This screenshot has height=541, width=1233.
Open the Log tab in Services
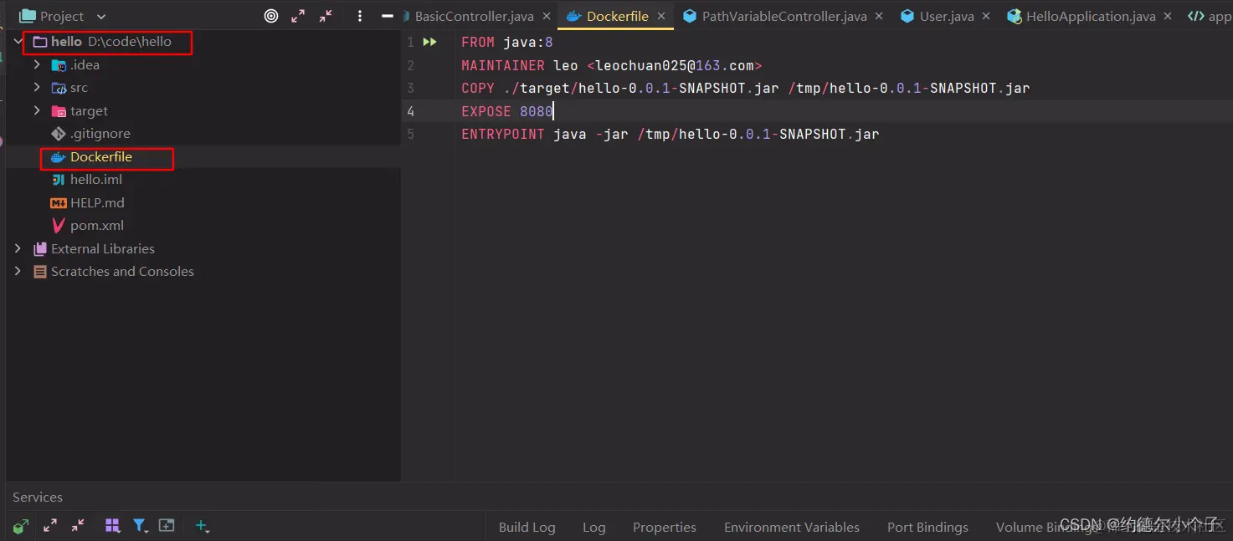[594, 527]
